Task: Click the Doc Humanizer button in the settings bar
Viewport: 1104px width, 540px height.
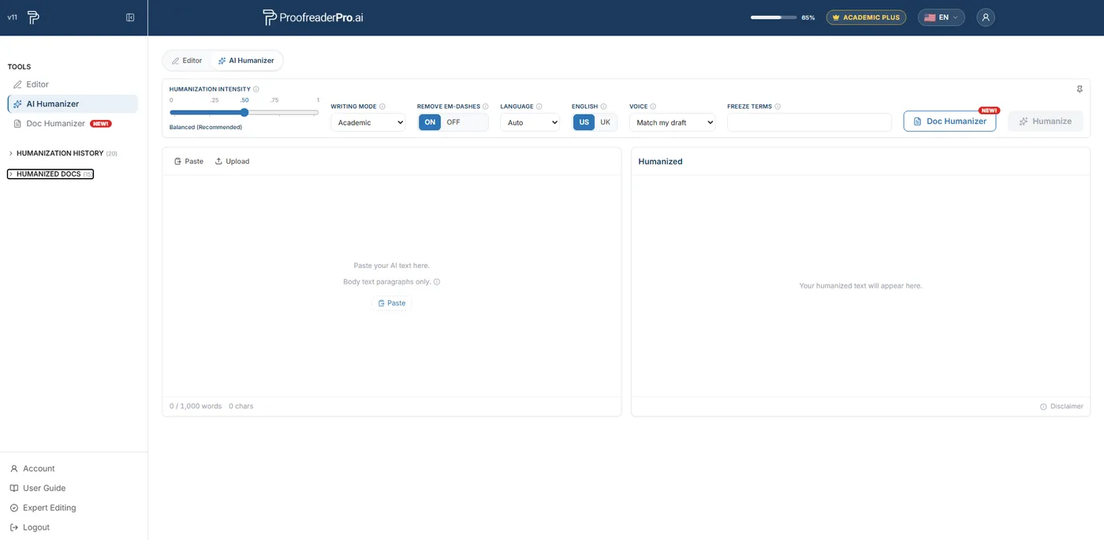Action: (x=949, y=121)
